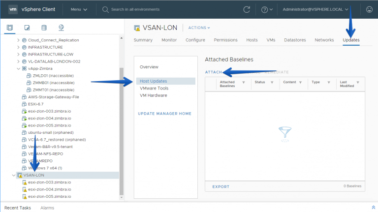
Task: Click the vm logo in the header
Action: point(13,9)
